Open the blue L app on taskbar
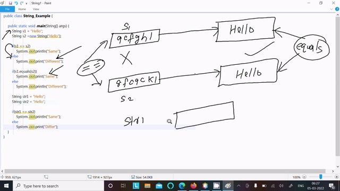 [136, 186]
